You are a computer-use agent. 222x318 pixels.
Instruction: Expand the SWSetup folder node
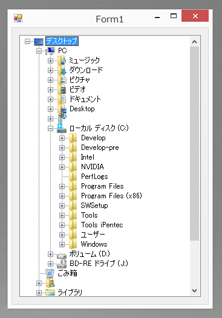click(x=62, y=206)
